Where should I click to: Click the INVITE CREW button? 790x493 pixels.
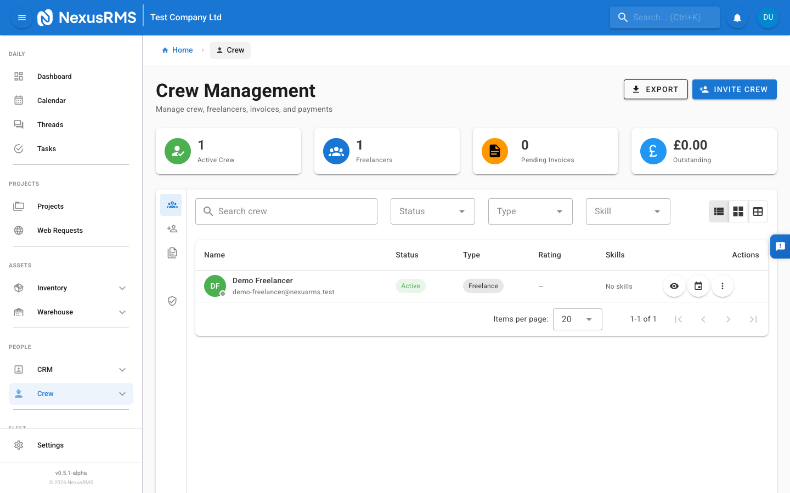click(735, 89)
